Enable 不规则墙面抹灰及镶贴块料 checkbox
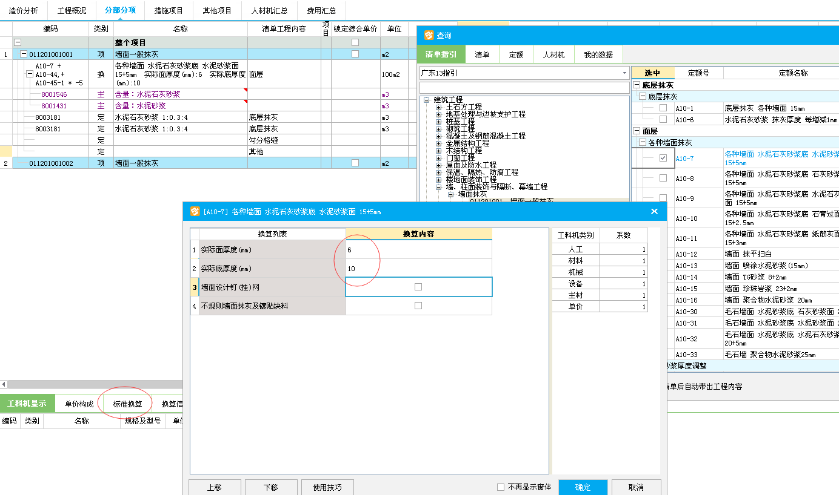Viewport: 839px width, 495px height. point(418,306)
